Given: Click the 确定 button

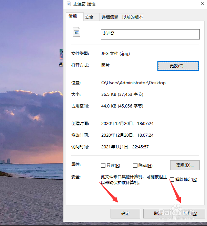Looking at the screenshot, I should pyautogui.click(x=125, y=213).
